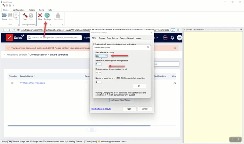
Task: Open NY Metro office managers saved search
Action: 32,83
